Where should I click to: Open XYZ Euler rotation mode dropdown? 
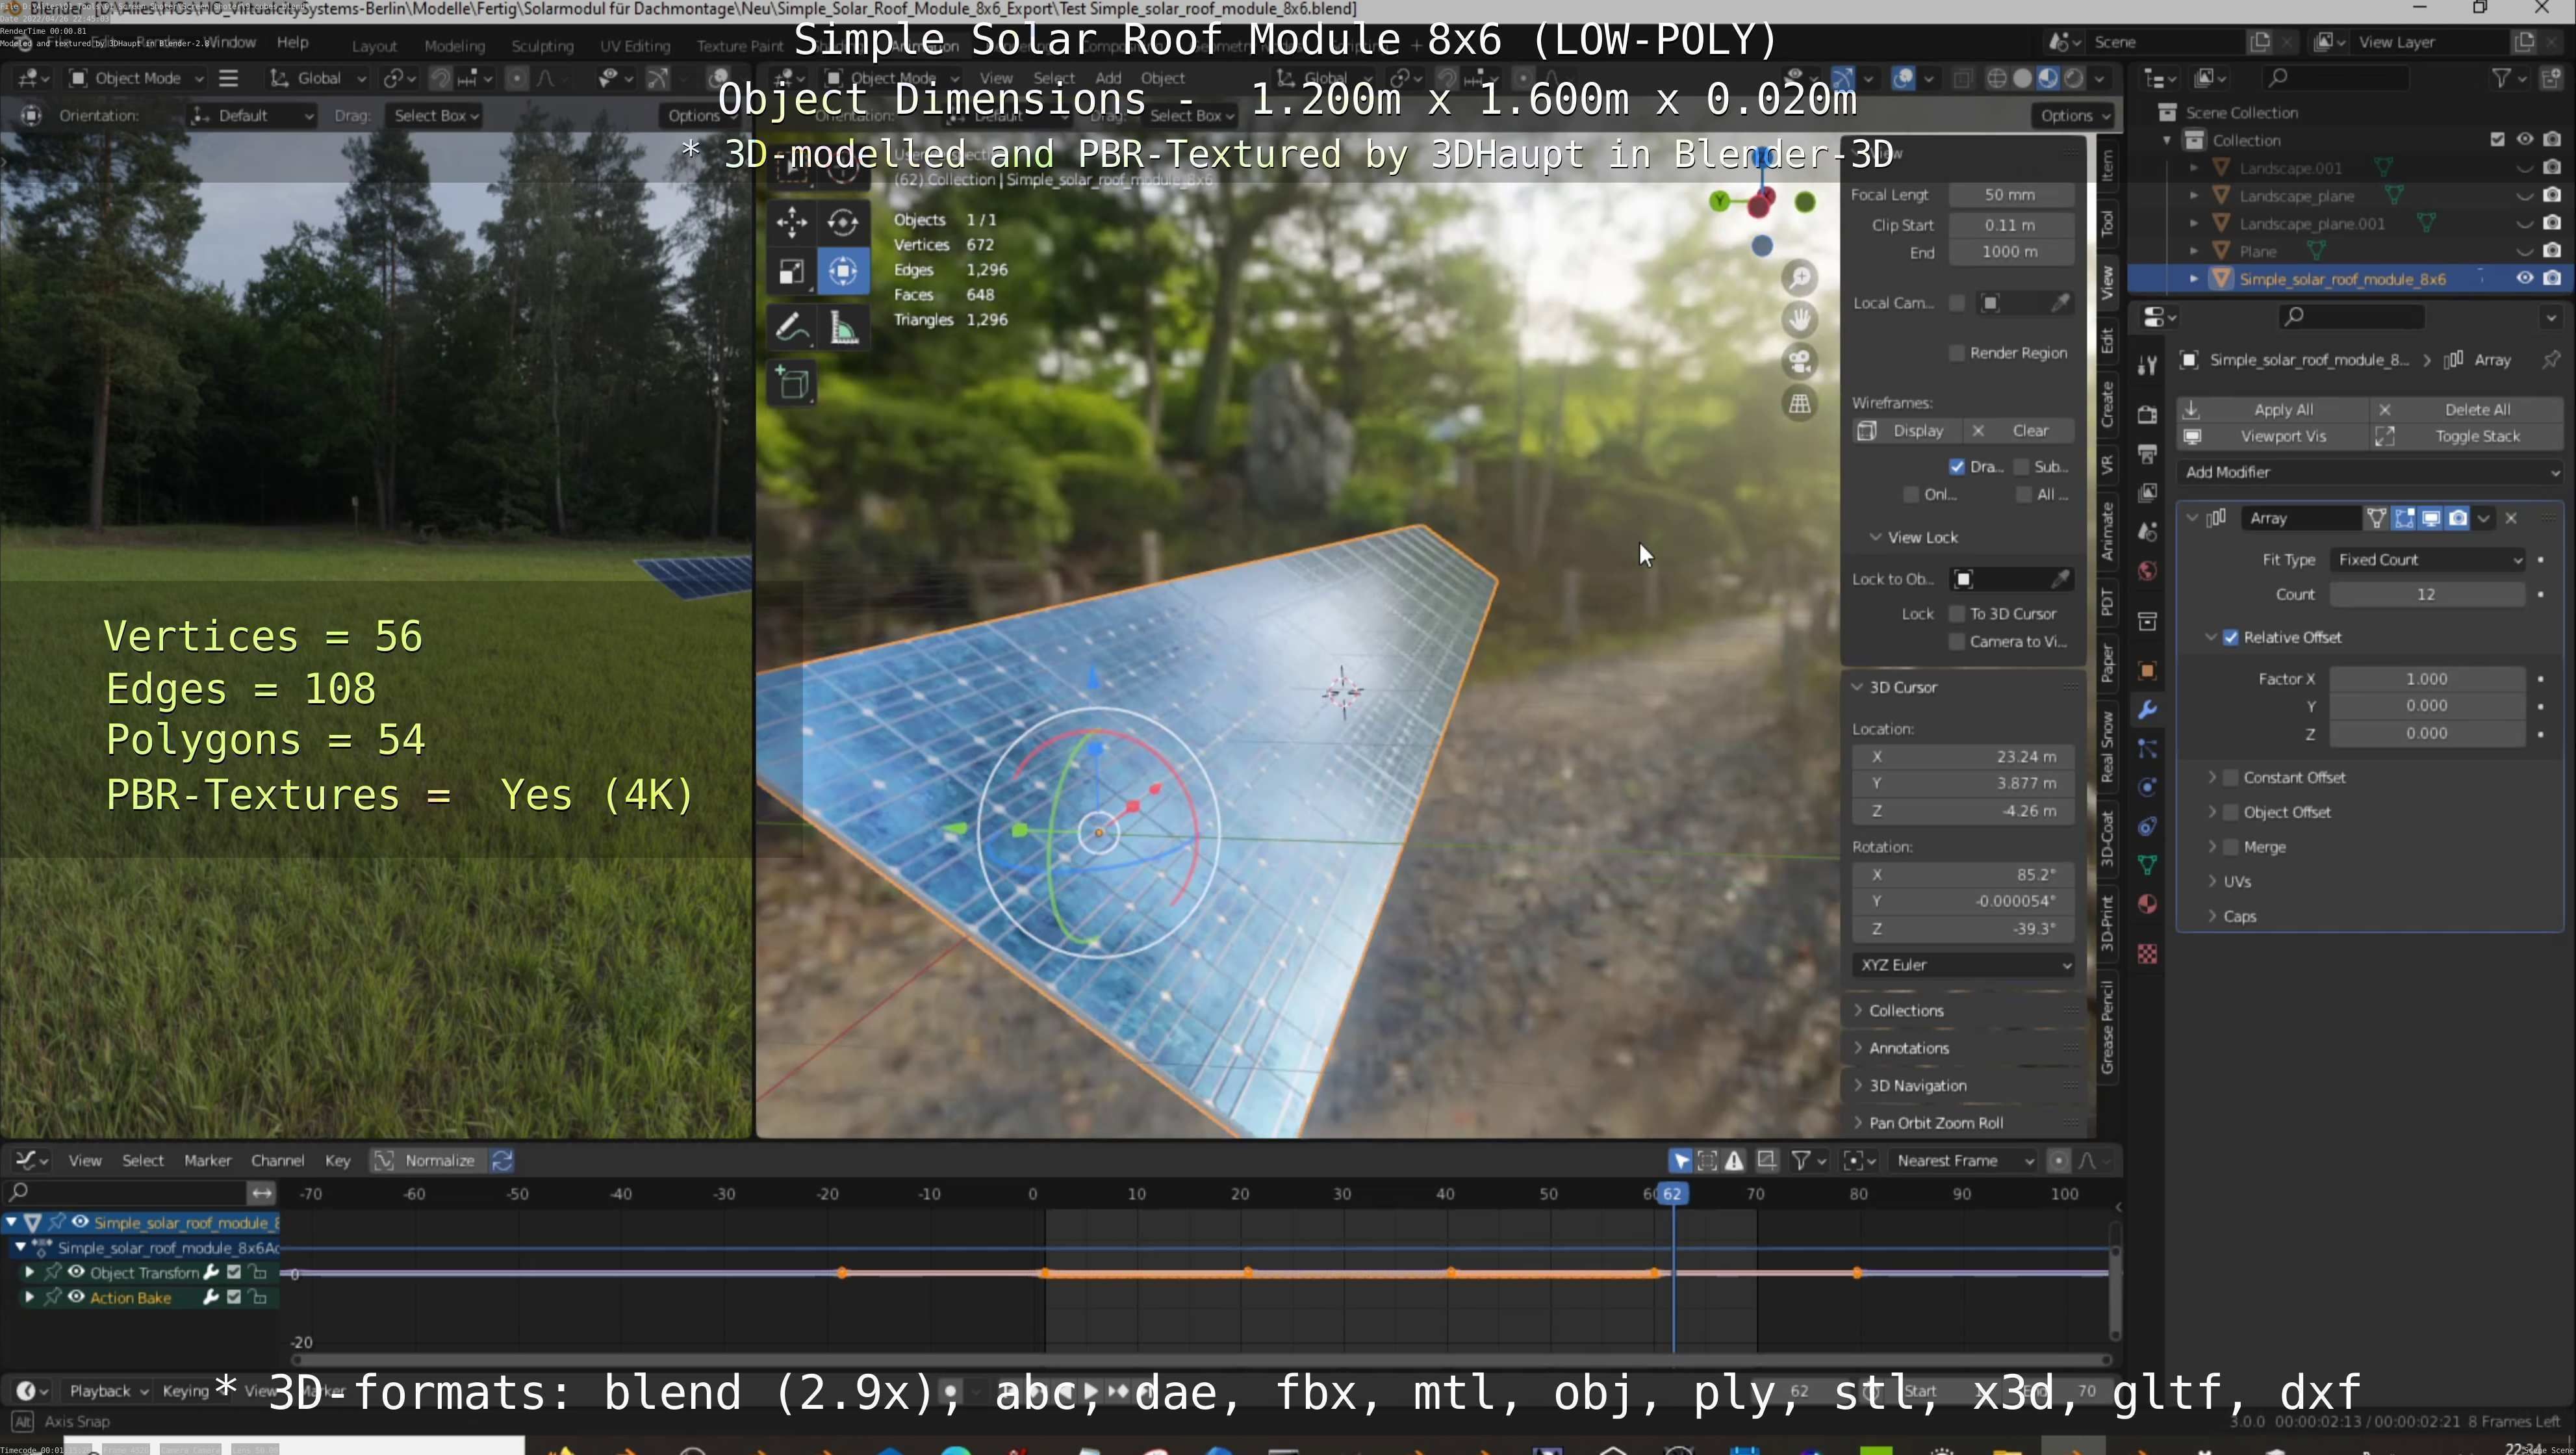click(1964, 965)
